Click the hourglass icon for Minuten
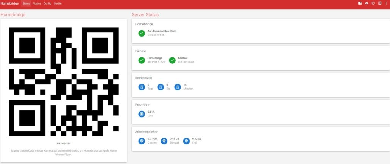The width and height of the screenshot is (390, 164). click(178, 87)
